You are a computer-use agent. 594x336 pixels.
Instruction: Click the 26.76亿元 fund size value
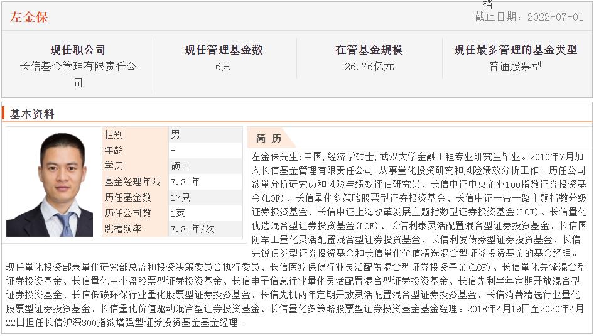coord(369,67)
